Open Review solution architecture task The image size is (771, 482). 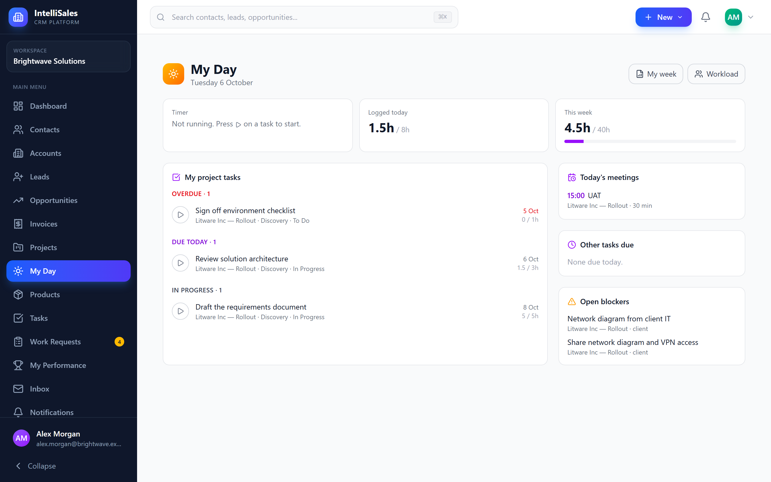[x=242, y=259]
